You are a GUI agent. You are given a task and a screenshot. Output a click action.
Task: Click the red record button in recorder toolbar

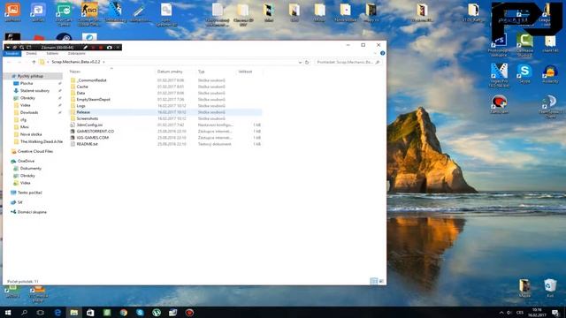pos(101,47)
